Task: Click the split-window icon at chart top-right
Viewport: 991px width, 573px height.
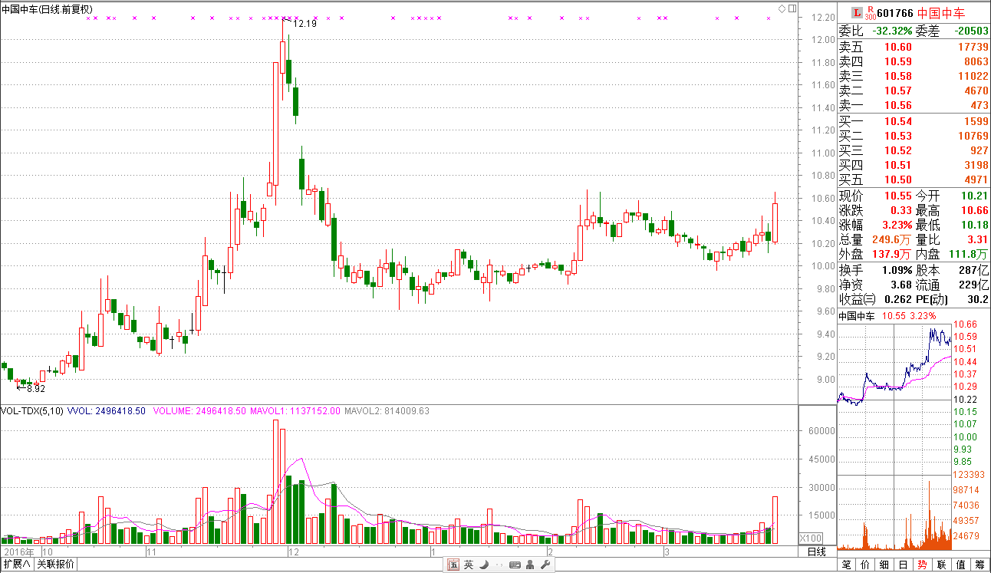Action: click(792, 8)
